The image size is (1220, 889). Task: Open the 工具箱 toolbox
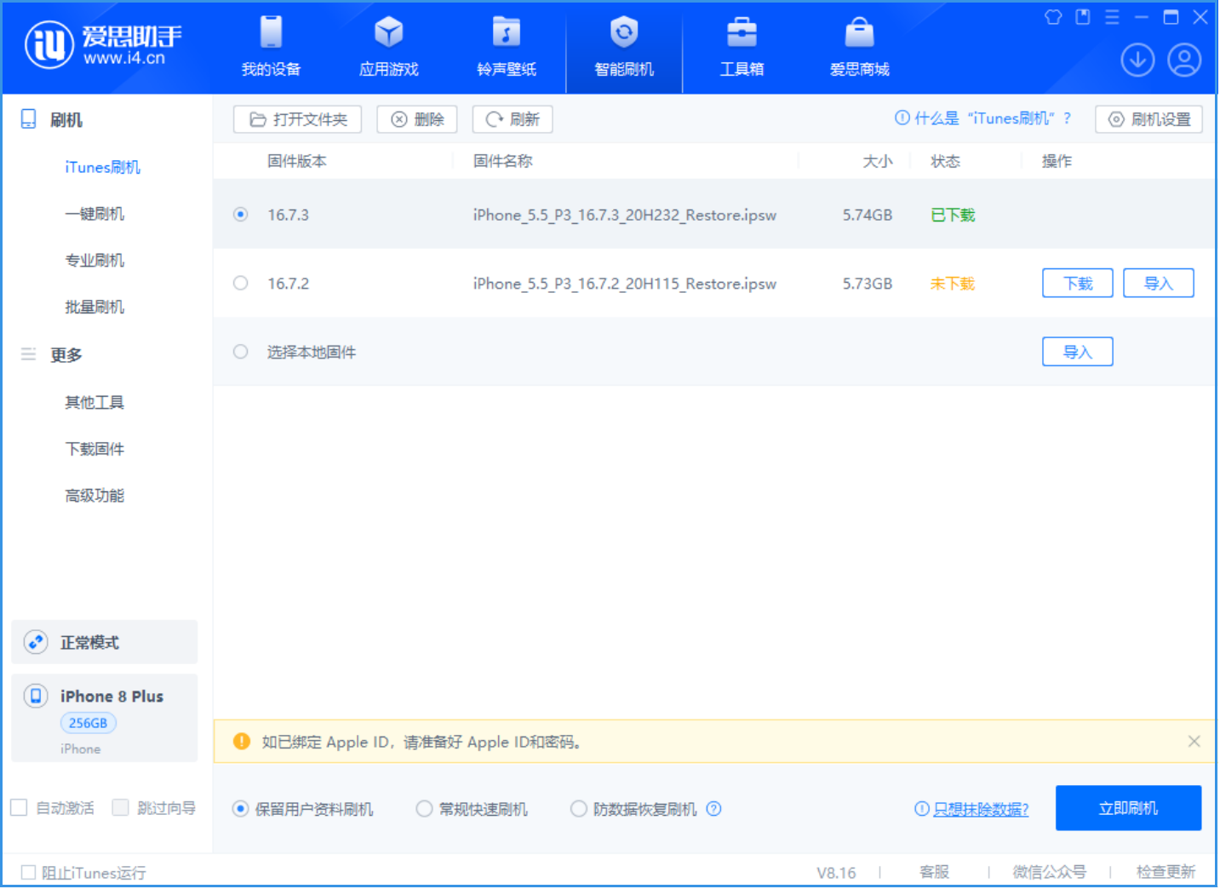pyautogui.click(x=742, y=47)
